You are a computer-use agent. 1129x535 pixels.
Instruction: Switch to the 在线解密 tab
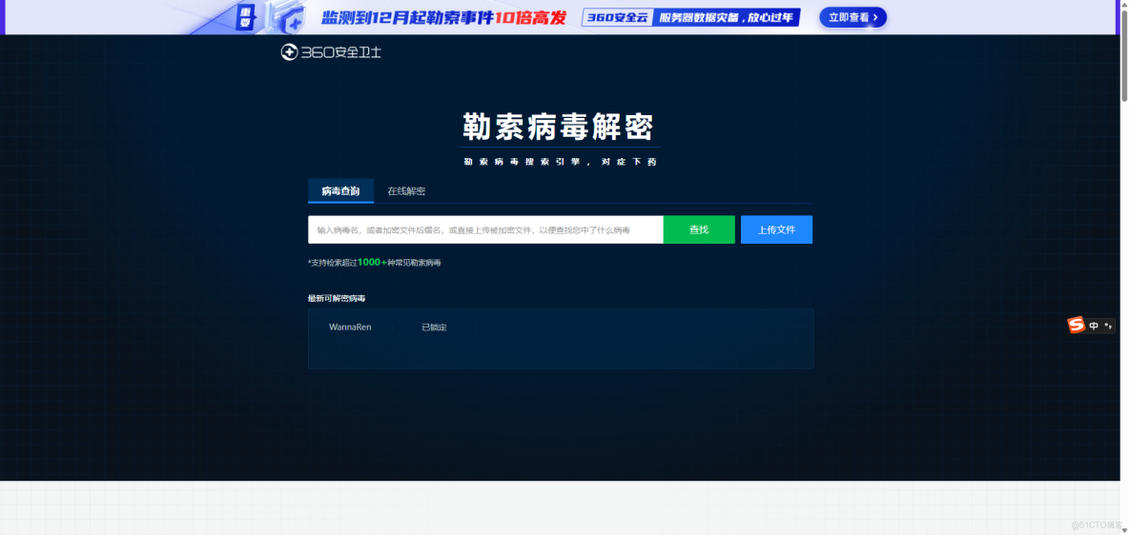click(x=406, y=191)
